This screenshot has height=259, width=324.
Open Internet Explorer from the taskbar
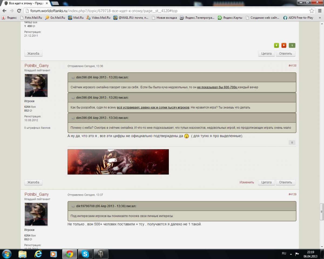38,254
